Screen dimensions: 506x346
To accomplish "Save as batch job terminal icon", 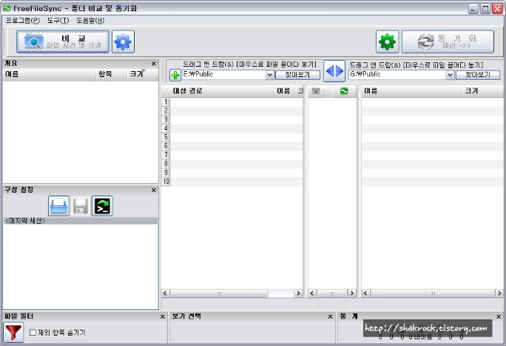I will 102,206.
